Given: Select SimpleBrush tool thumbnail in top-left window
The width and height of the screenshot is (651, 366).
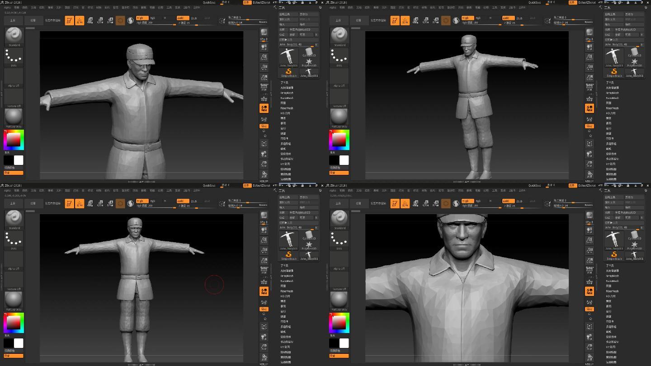Looking at the screenshot, I should (288, 73).
